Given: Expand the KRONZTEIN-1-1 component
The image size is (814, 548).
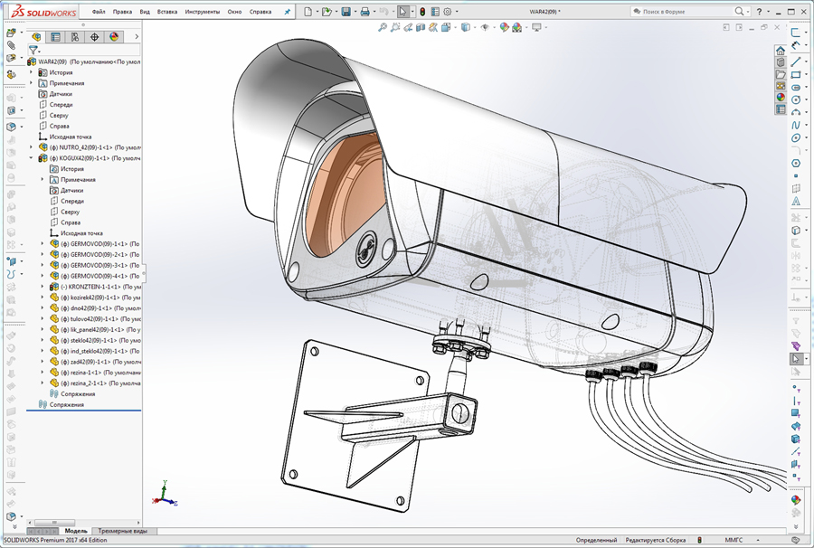Looking at the screenshot, I should coord(43,287).
